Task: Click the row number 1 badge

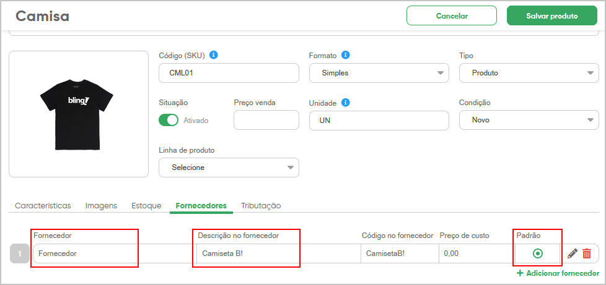Action: pyautogui.click(x=19, y=253)
